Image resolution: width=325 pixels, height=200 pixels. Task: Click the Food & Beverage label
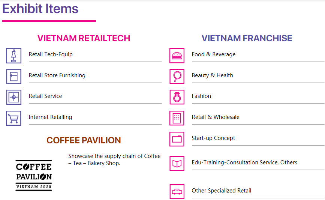click(214, 54)
